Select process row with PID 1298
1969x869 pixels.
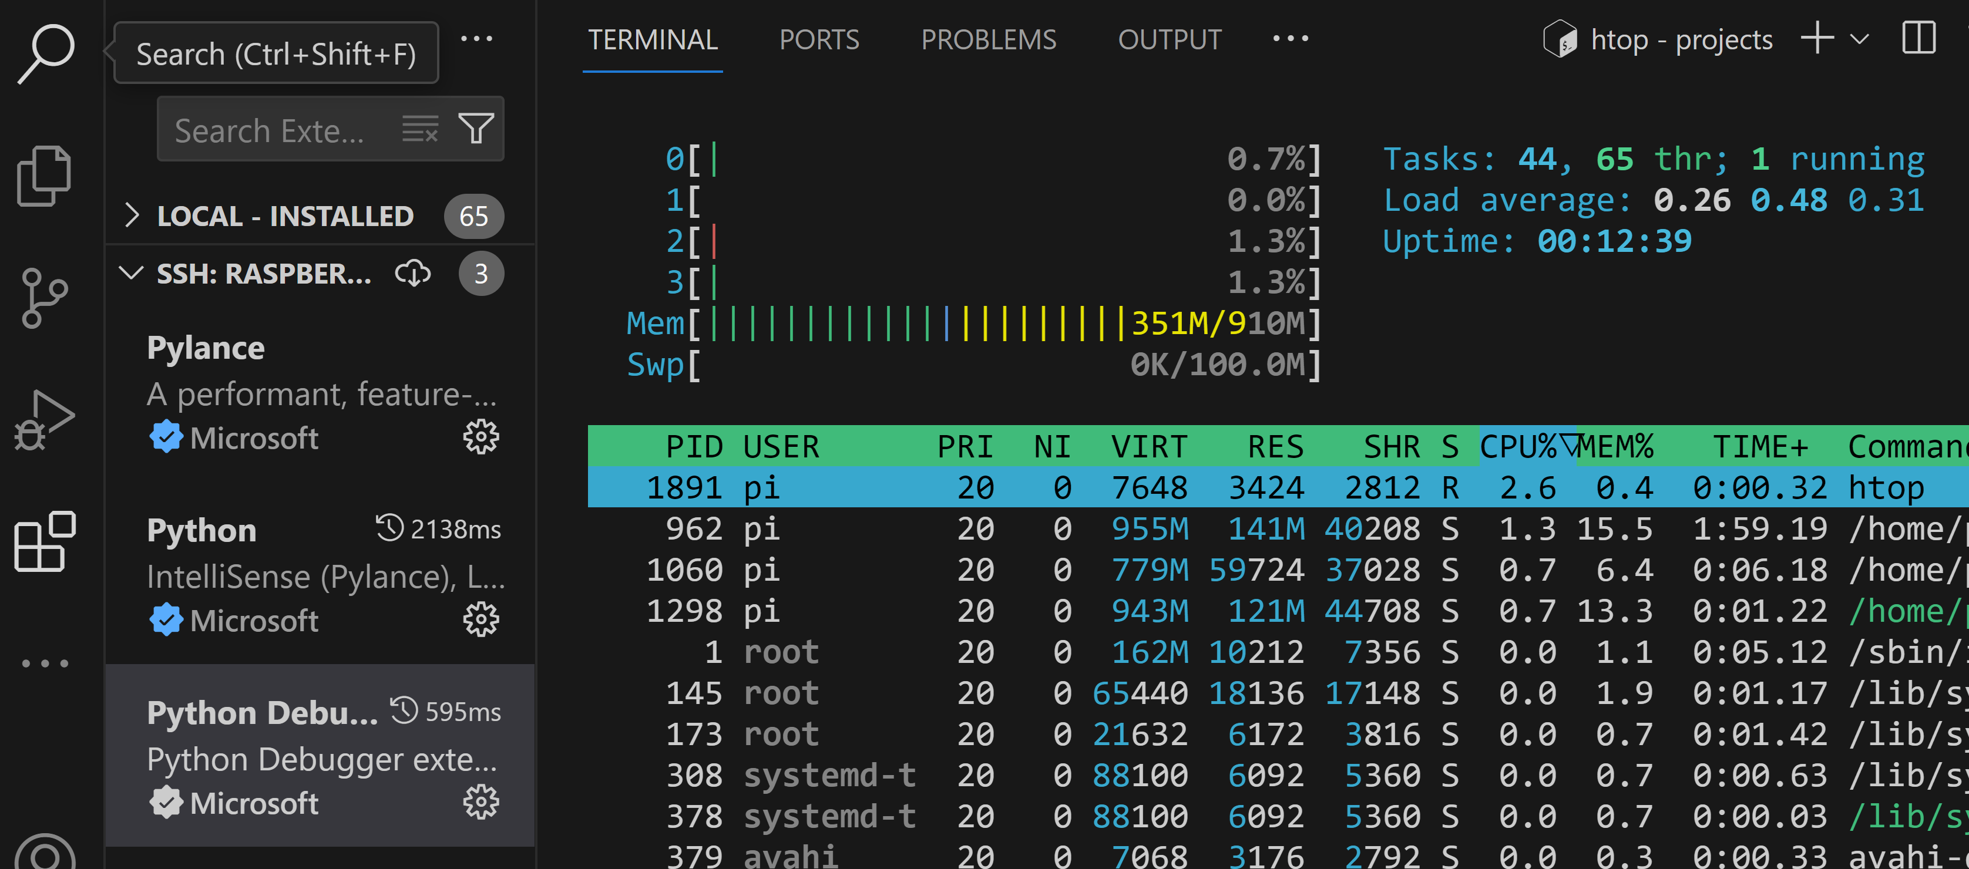coord(1278,611)
